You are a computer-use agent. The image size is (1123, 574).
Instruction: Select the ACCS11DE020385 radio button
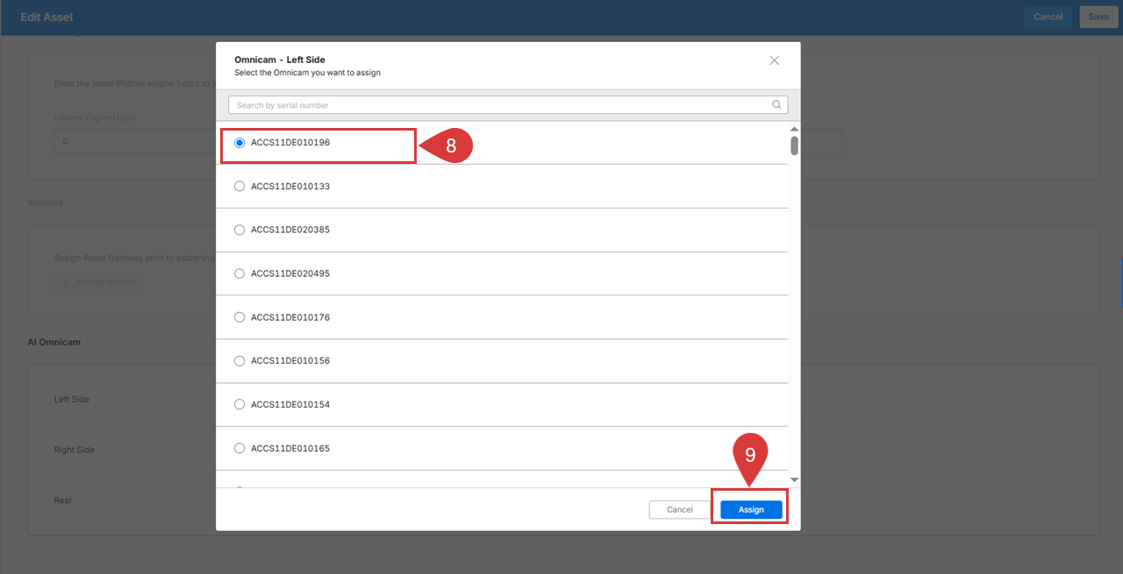pos(240,230)
